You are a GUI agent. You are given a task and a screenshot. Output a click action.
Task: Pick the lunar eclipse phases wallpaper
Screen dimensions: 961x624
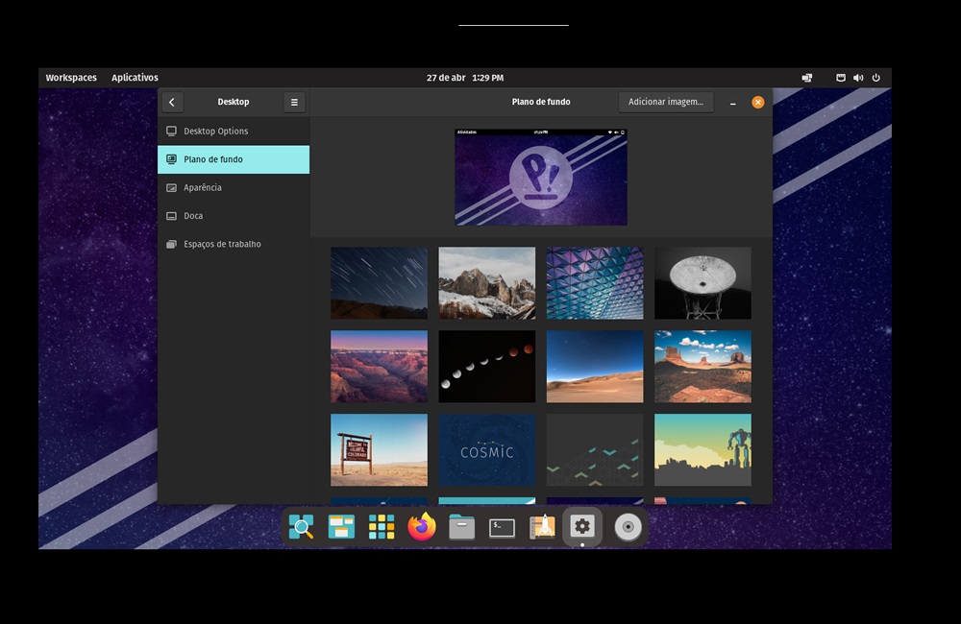(x=486, y=367)
